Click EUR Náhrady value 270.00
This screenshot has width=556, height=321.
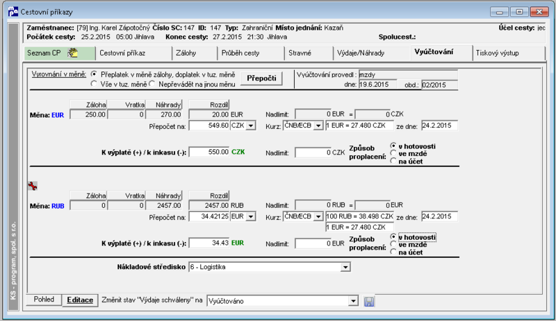[x=164, y=114]
